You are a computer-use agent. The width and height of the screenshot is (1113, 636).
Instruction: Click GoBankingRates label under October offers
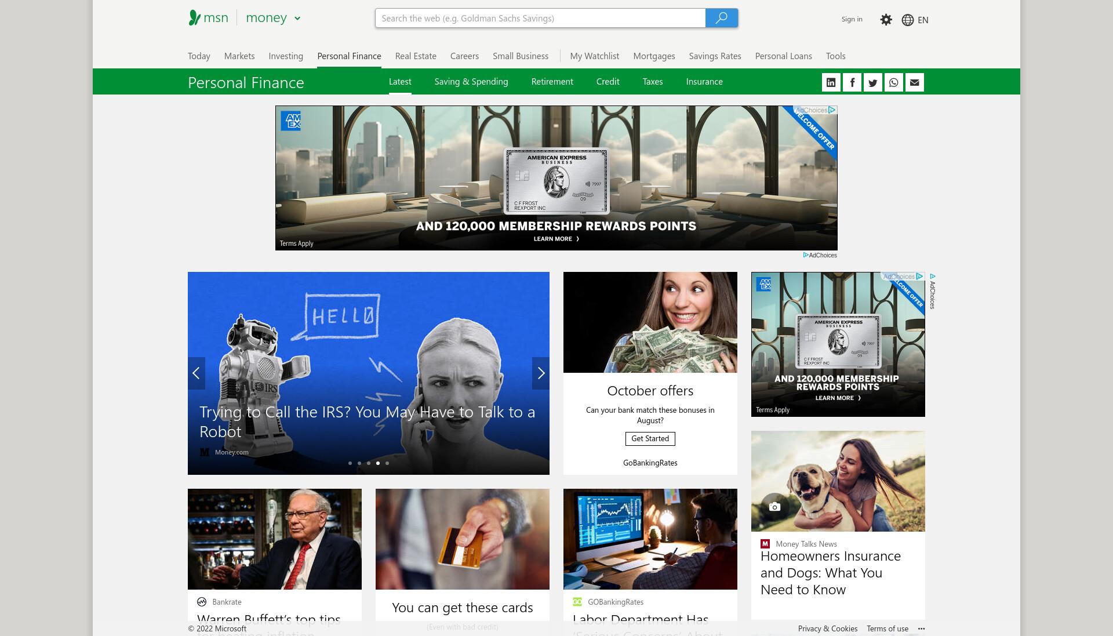pyautogui.click(x=650, y=463)
